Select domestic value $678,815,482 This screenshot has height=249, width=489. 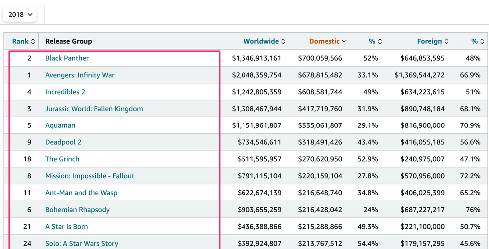pos(320,75)
